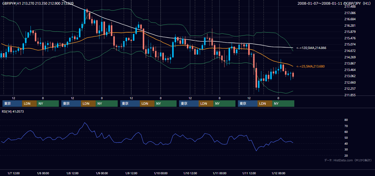This screenshot has width=375, height=176.
Task: Click price axis value 216.281
Action: tap(350, 26)
